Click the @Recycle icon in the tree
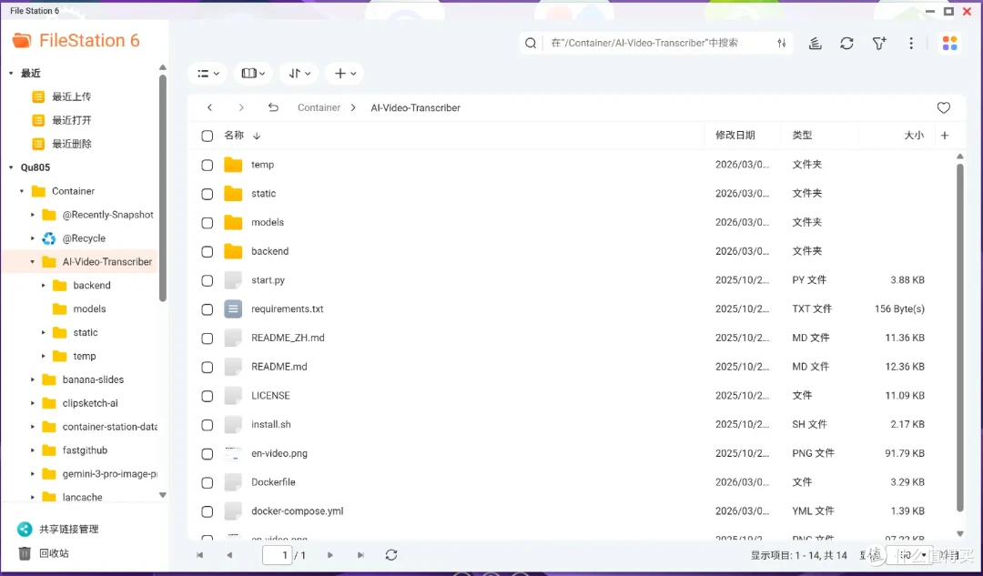The width and height of the screenshot is (983, 576). [x=49, y=238]
